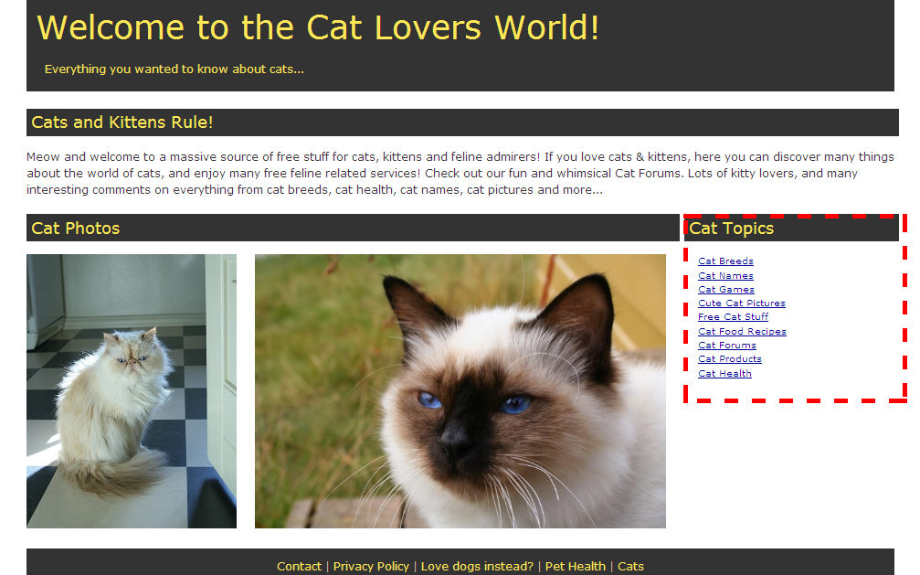Open the Cat Products link
The width and height of the screenshot is (920, 575).
click(730, 359)
